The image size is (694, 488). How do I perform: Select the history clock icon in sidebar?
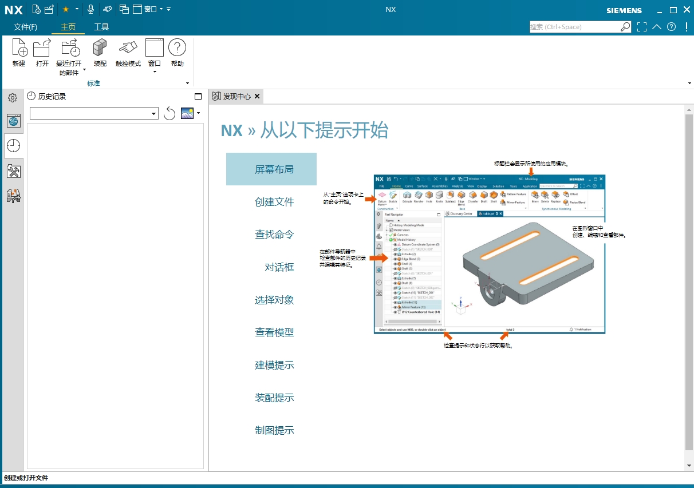(x=12, y=146)
